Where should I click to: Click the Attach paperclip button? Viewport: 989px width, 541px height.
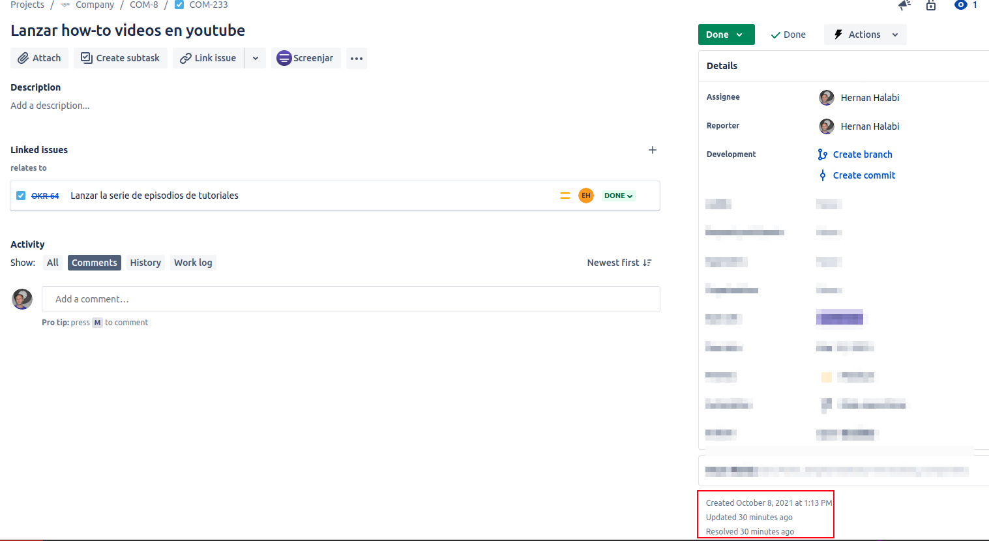point(39,58)
